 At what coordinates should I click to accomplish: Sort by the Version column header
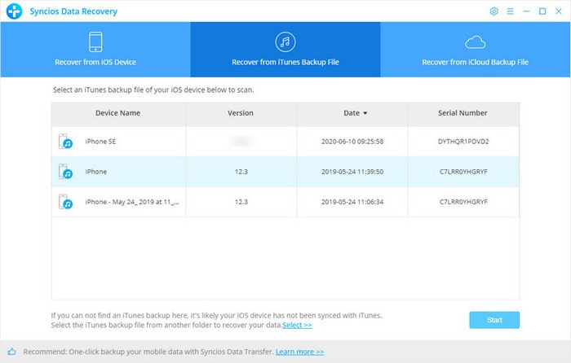coord(241,113)
